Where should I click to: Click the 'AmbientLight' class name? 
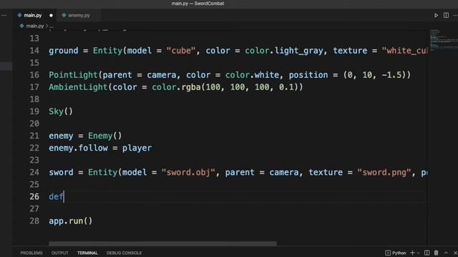click(78, 87)
